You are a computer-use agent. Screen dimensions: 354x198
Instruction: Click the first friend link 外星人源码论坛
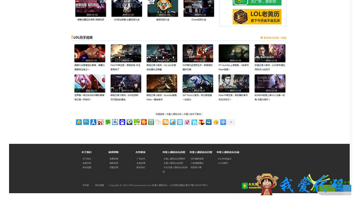pyautogui.click(x=174, y=114)
